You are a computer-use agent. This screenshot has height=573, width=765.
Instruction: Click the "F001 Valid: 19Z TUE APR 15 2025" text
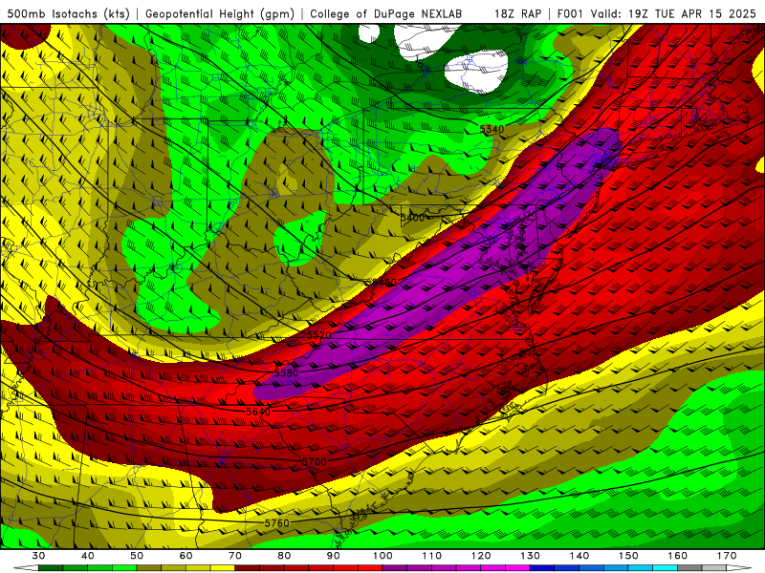pos(656,13)
